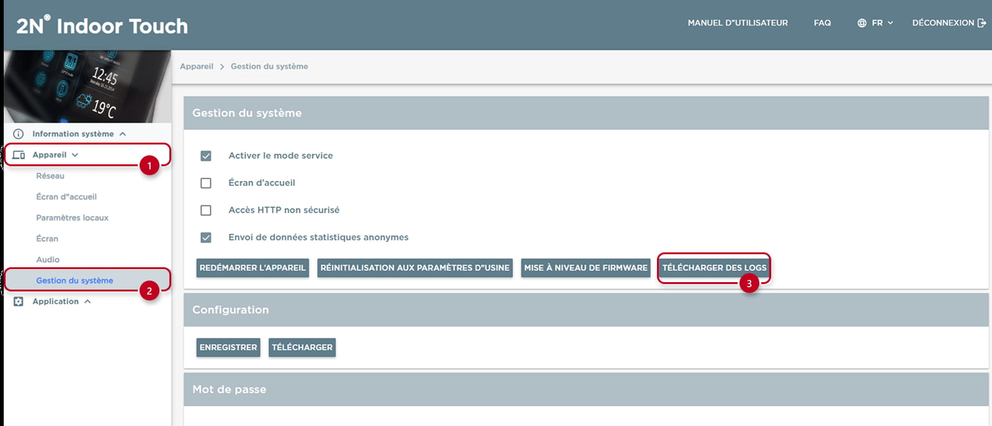Click the Télécharger configuration button
Viewport: 992px width, 426px height.
click(302, 347)
